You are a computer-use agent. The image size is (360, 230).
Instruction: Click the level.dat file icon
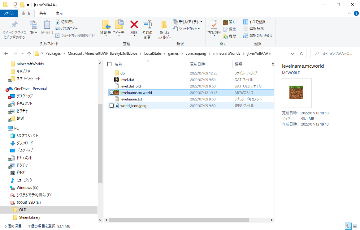[117, 79]
